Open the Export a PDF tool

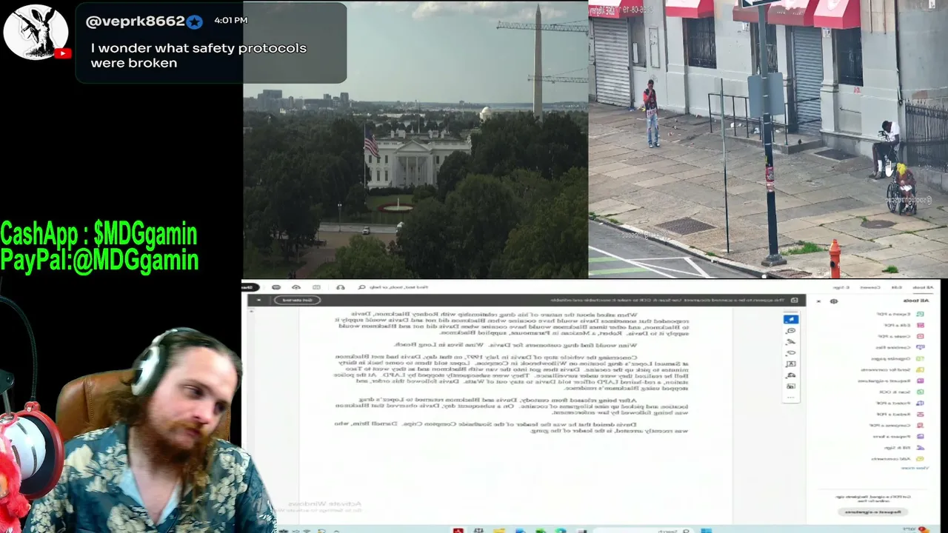coord(901,314)
